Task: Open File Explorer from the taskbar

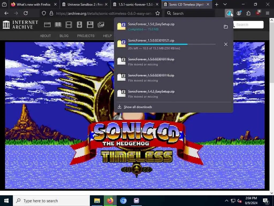Action: click(97, 201)
